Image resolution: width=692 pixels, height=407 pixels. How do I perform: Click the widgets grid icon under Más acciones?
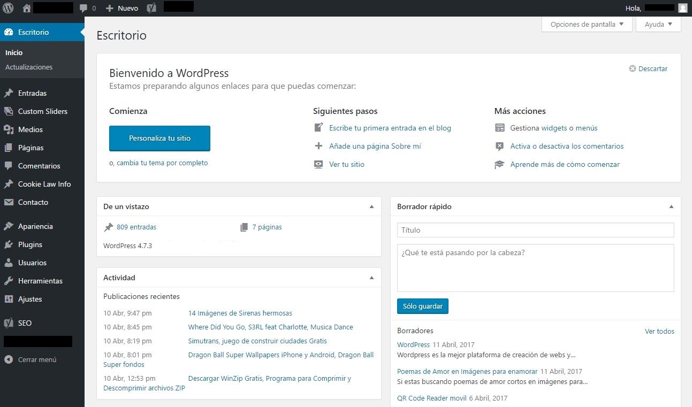[x=500, y=128]
